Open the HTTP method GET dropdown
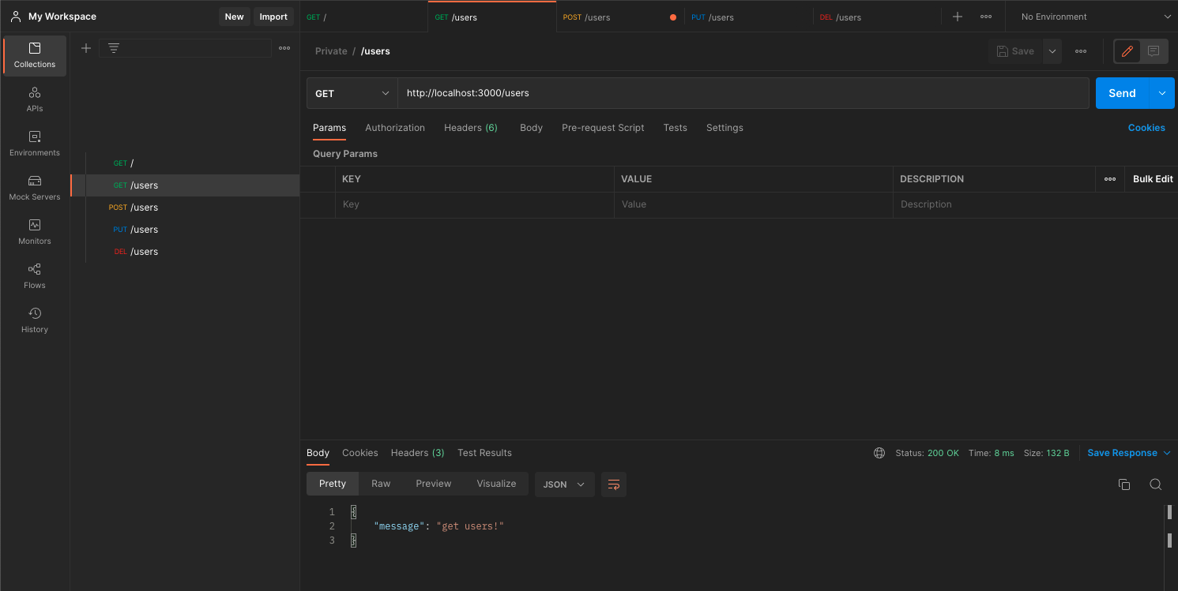The width and height of the screenshot is (1178, 591). [x=352, y=93]
